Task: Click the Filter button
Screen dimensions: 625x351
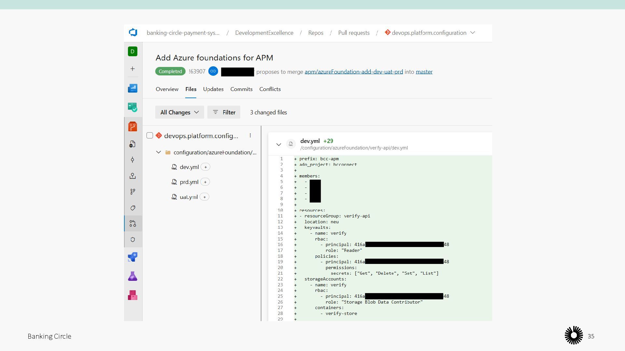Action: click(x=224, y=112)
